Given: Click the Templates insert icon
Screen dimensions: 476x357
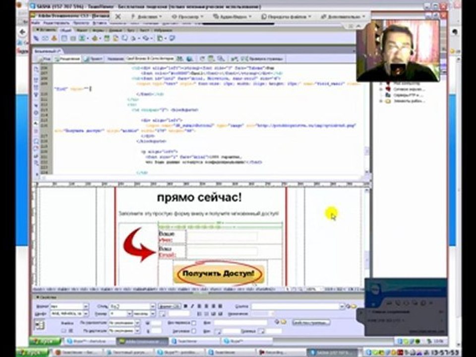Looking at the screenshot, I should point(160,39).
